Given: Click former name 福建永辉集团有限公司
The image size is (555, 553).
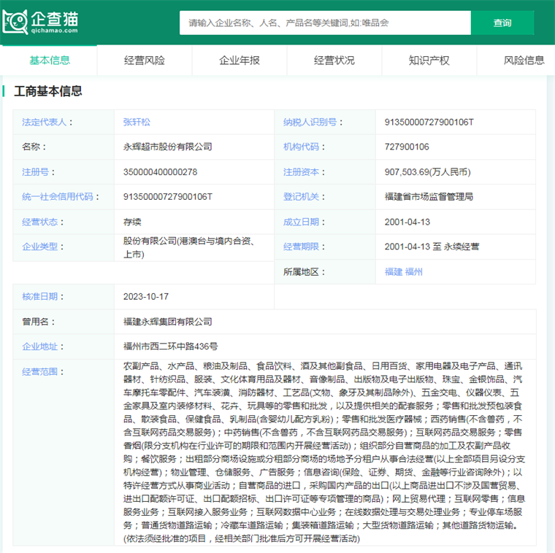Looking at the screenshot, I should [167, 322].
